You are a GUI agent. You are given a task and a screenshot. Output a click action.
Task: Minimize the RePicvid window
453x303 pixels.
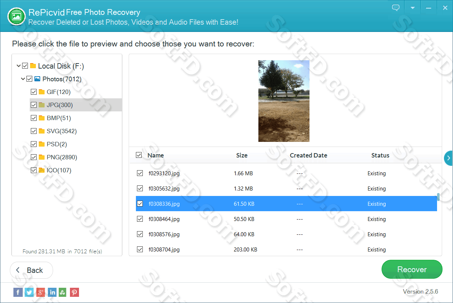click(429, 8)
